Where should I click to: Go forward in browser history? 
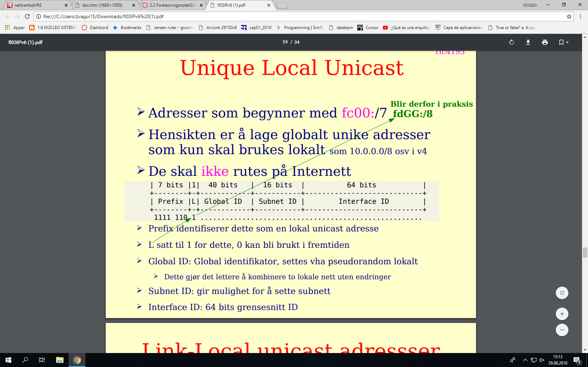[x=17, y=16]
